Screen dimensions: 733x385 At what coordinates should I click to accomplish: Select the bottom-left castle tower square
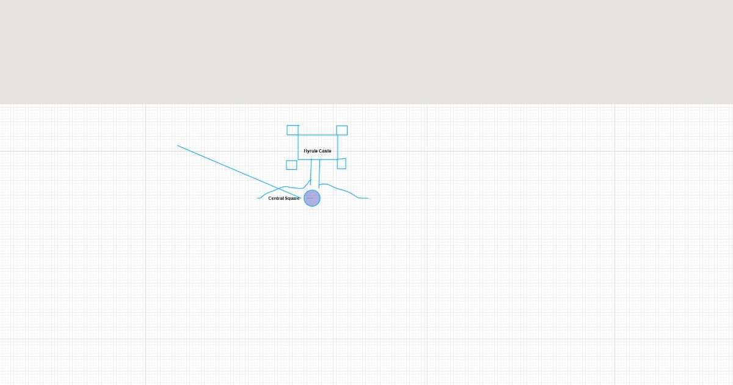pos(291,165)
